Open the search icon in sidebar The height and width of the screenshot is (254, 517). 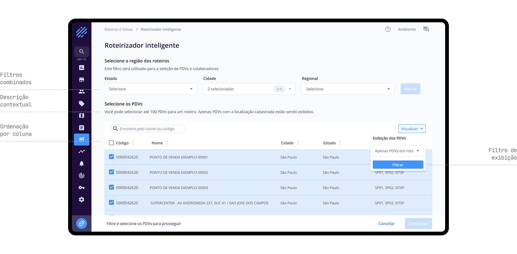click(x=82, y=51)
